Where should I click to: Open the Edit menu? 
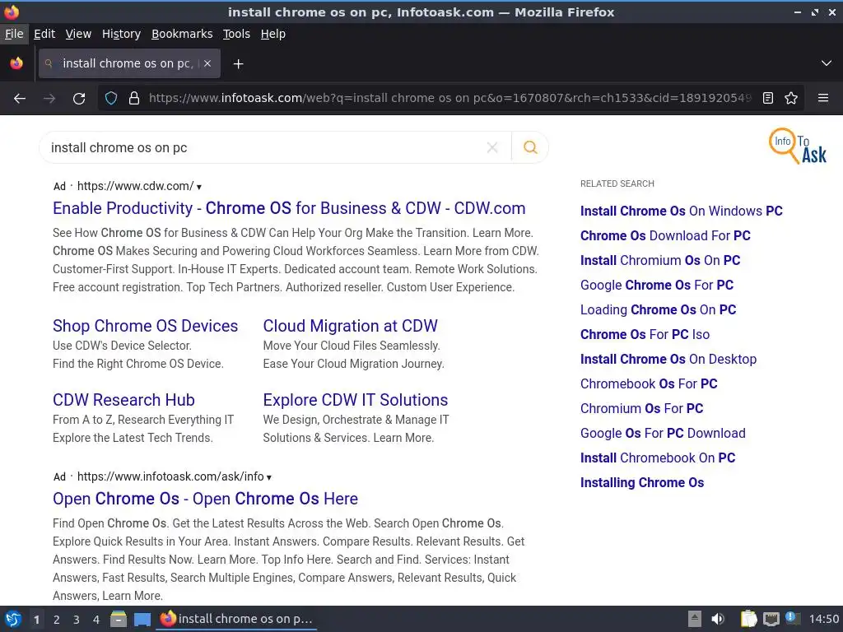point(44,34)
